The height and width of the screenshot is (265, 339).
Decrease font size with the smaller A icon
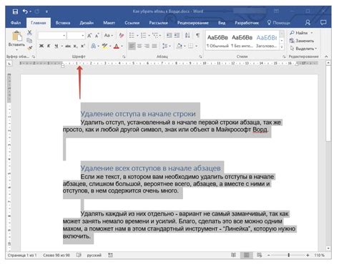click(x=97, y=36)
